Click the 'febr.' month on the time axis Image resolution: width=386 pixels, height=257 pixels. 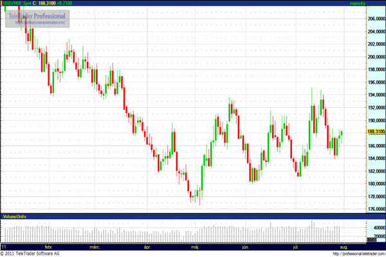point(48,246)
